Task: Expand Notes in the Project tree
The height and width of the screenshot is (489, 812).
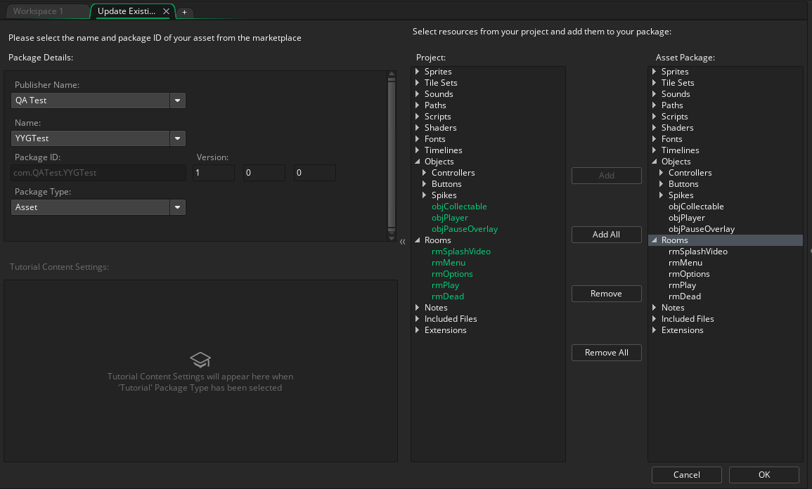Action: click(418, 307)
